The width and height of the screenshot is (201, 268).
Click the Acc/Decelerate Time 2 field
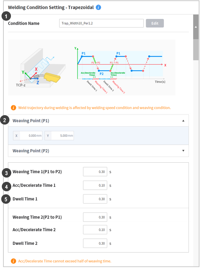tap(95, 230)
